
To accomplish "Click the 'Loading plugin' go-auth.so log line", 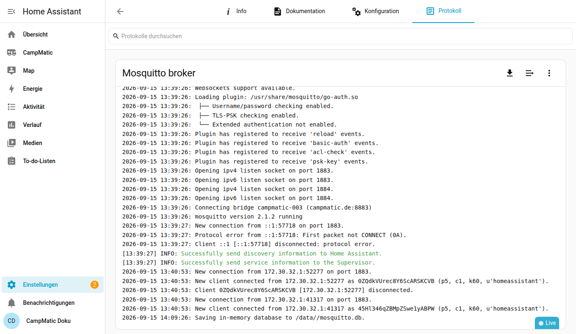I will coord(240,97).
